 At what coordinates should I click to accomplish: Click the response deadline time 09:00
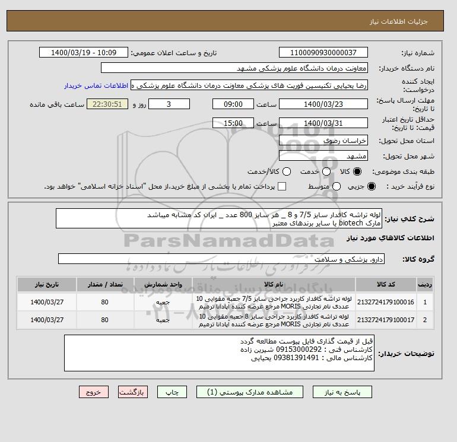233,104
